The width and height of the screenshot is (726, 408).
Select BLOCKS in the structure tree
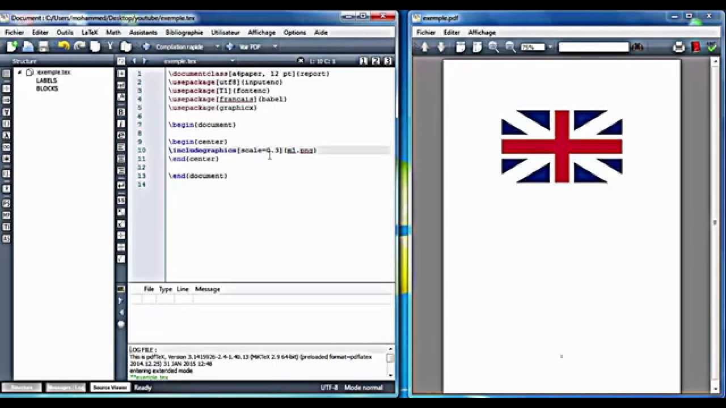coord(47,88)
